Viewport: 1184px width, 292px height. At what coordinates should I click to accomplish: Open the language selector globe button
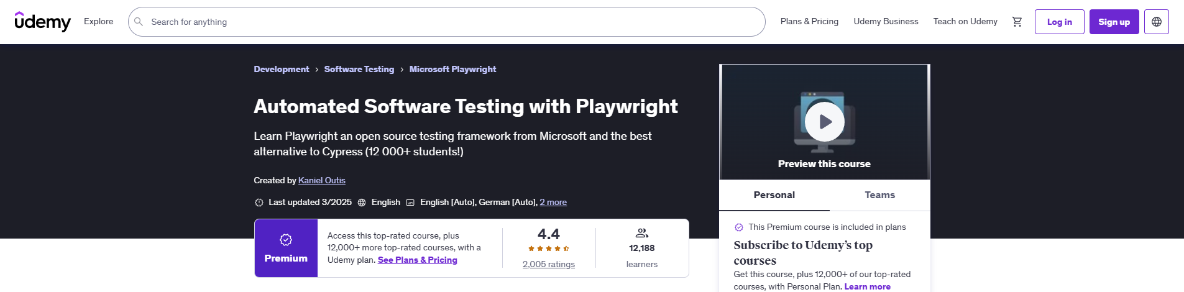(x=1157, y=22)
